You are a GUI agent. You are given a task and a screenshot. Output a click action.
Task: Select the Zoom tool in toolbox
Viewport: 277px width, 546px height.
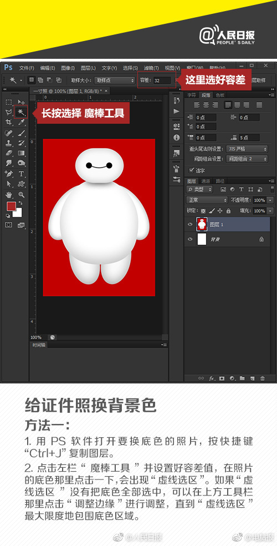pyautogui.click(x=21, y=194)
